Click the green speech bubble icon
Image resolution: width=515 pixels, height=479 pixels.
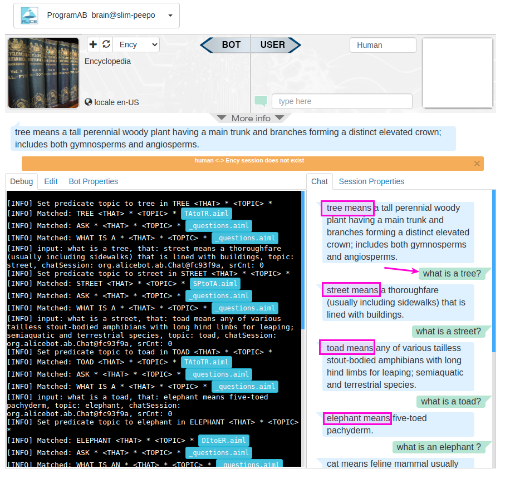point(261,101)
